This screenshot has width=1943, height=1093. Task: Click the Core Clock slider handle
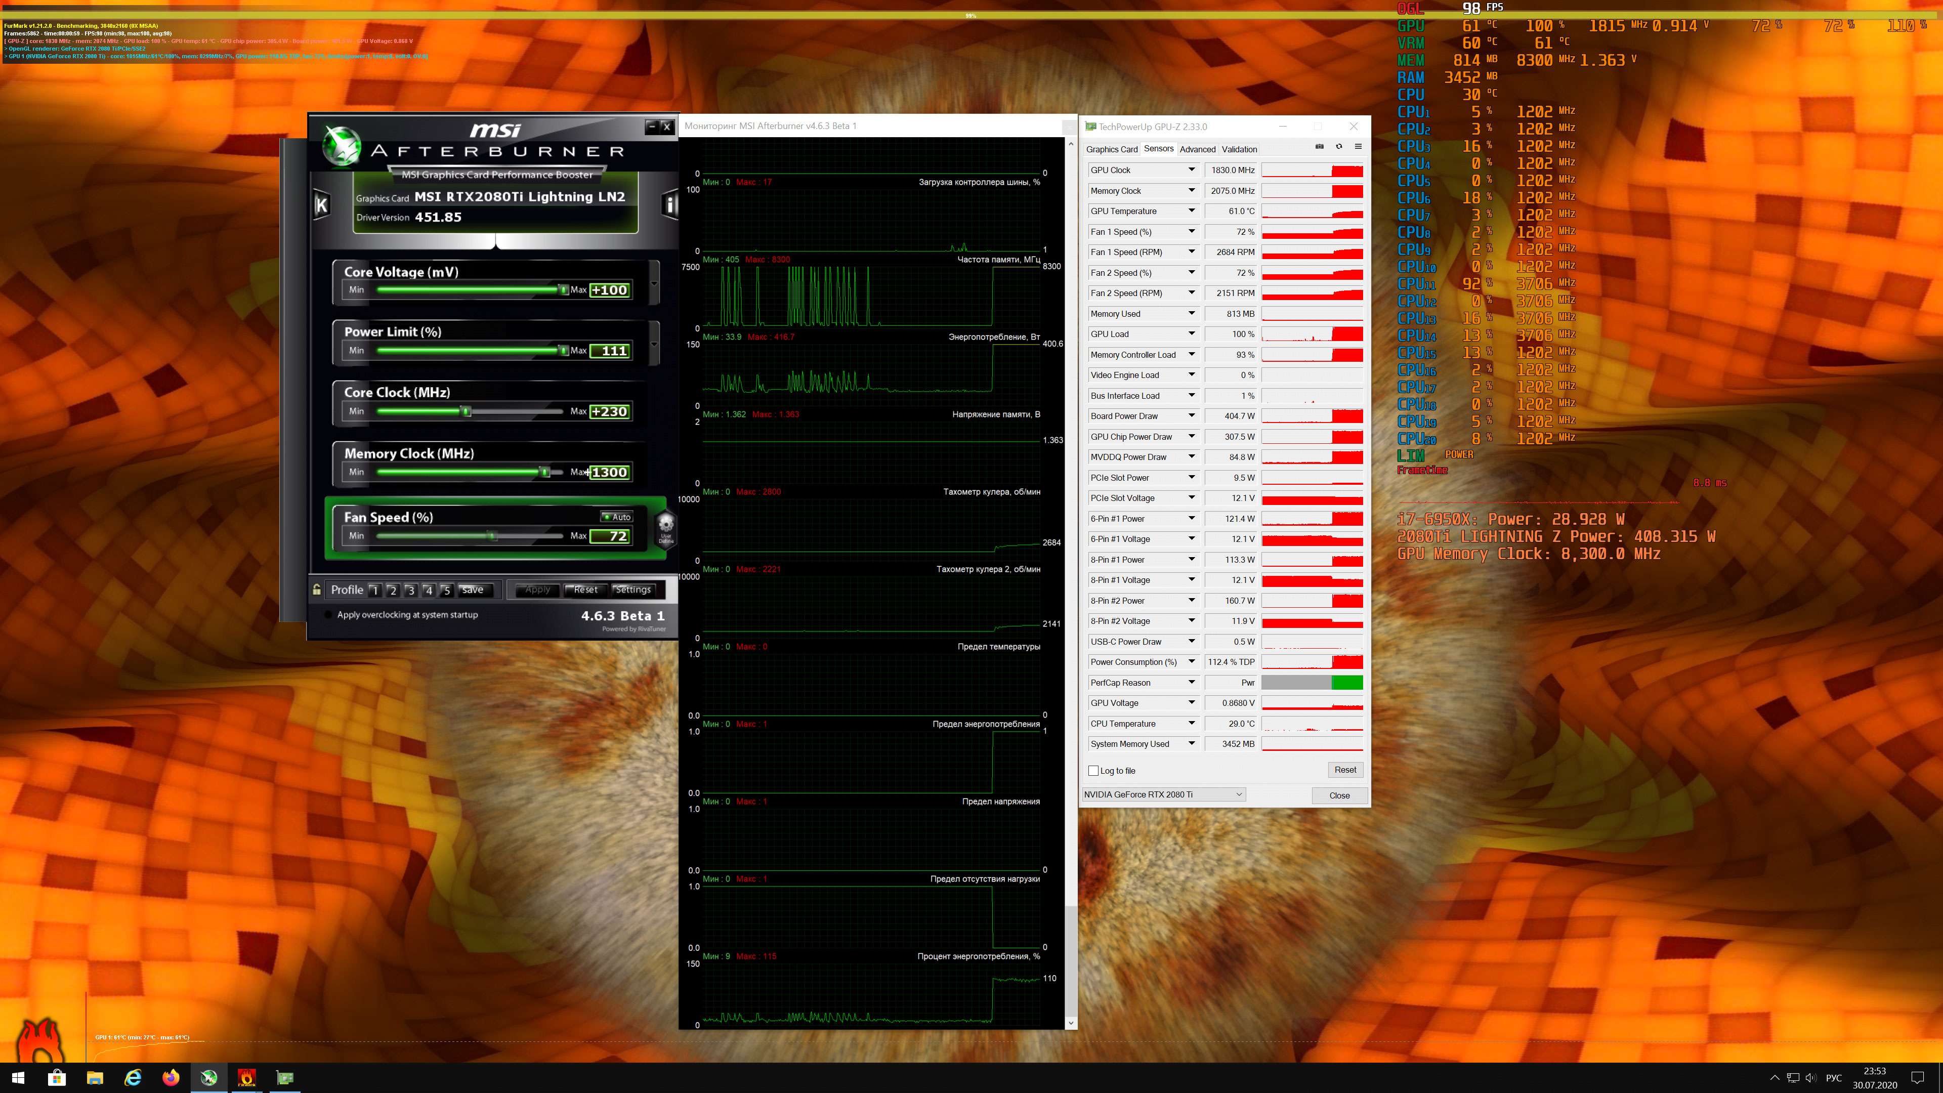point(466,411)
